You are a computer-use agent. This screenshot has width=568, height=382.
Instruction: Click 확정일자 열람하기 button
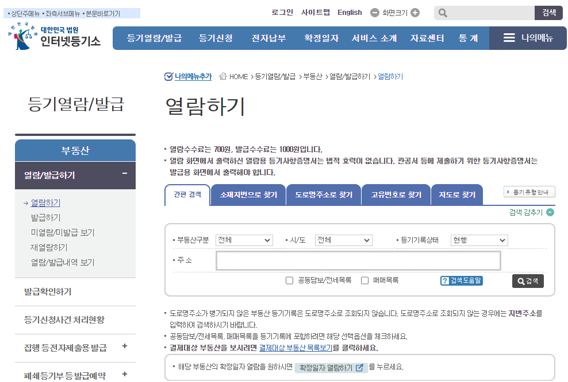[x=331, y=368]
